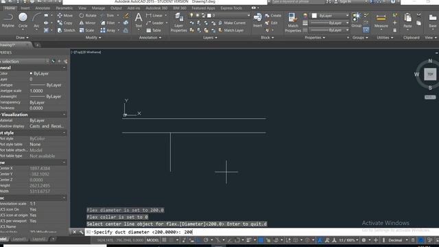
Task: Click the block Edit tool
Action: [x=271, y=23]
